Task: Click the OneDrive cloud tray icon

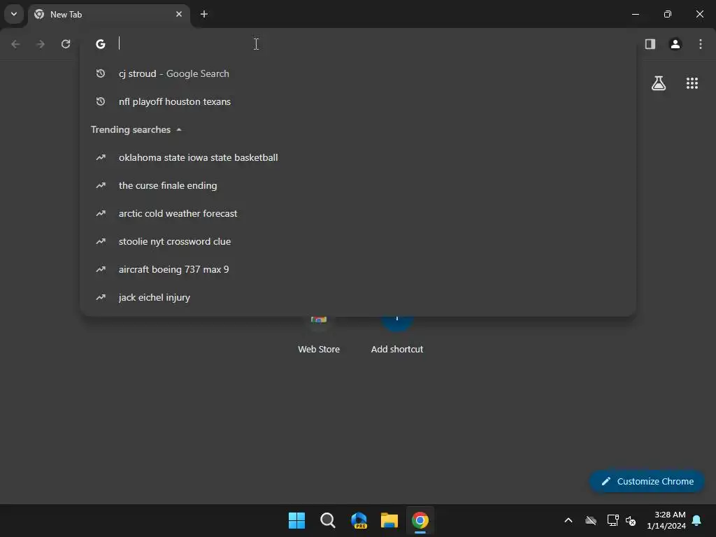Action: (x=591, y=520)
